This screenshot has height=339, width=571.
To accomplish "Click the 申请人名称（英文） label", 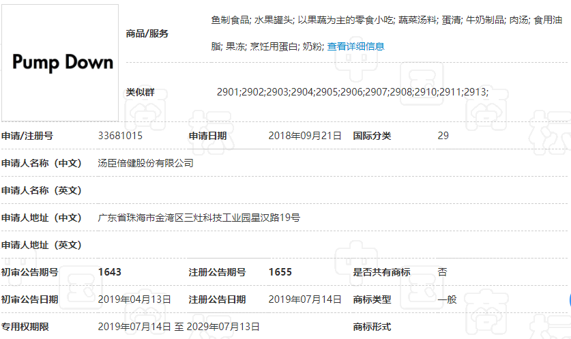I will [42, 190].
